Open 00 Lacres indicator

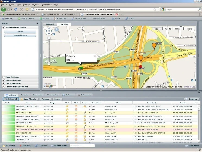tap(41, 145)
